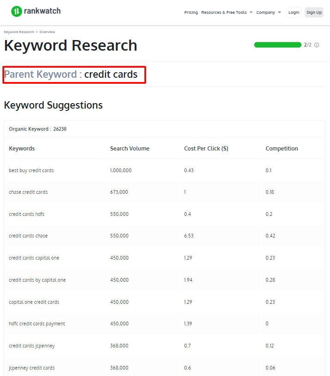Click the 1.39 cost per click value

click(x=188, y=324)
